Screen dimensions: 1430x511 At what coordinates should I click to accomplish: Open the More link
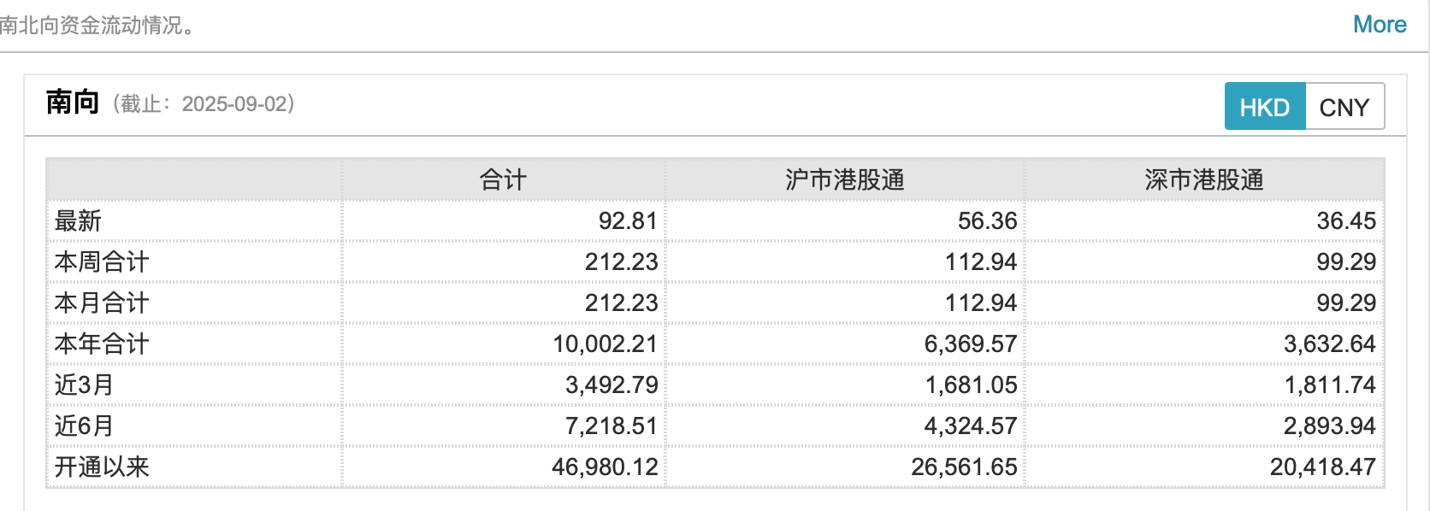point(1379,25)
